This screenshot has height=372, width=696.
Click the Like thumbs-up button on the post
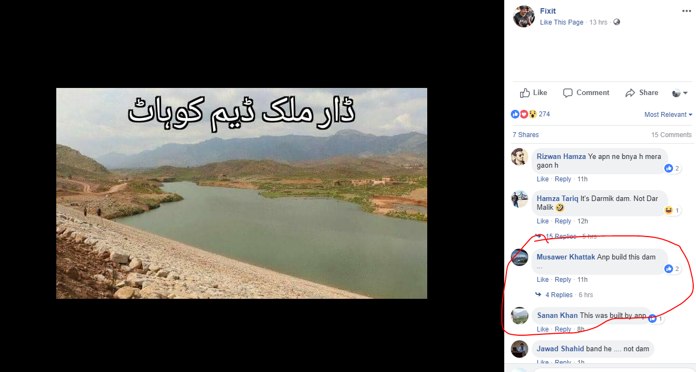tap(534, 93)
